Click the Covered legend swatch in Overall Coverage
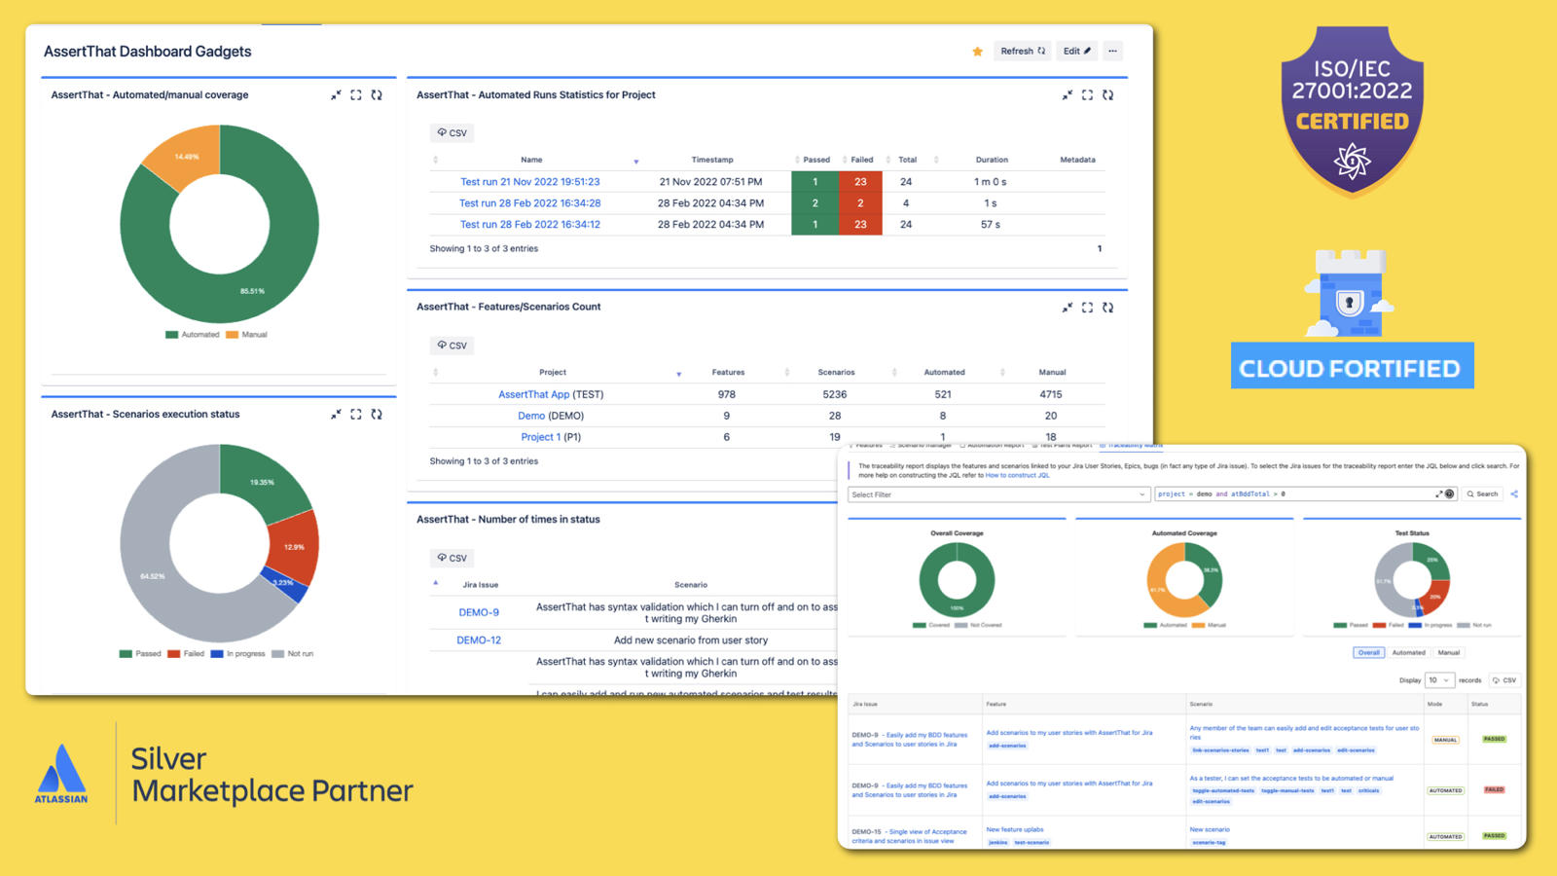Screen dimensions: 1557x876 click(920, 625)
